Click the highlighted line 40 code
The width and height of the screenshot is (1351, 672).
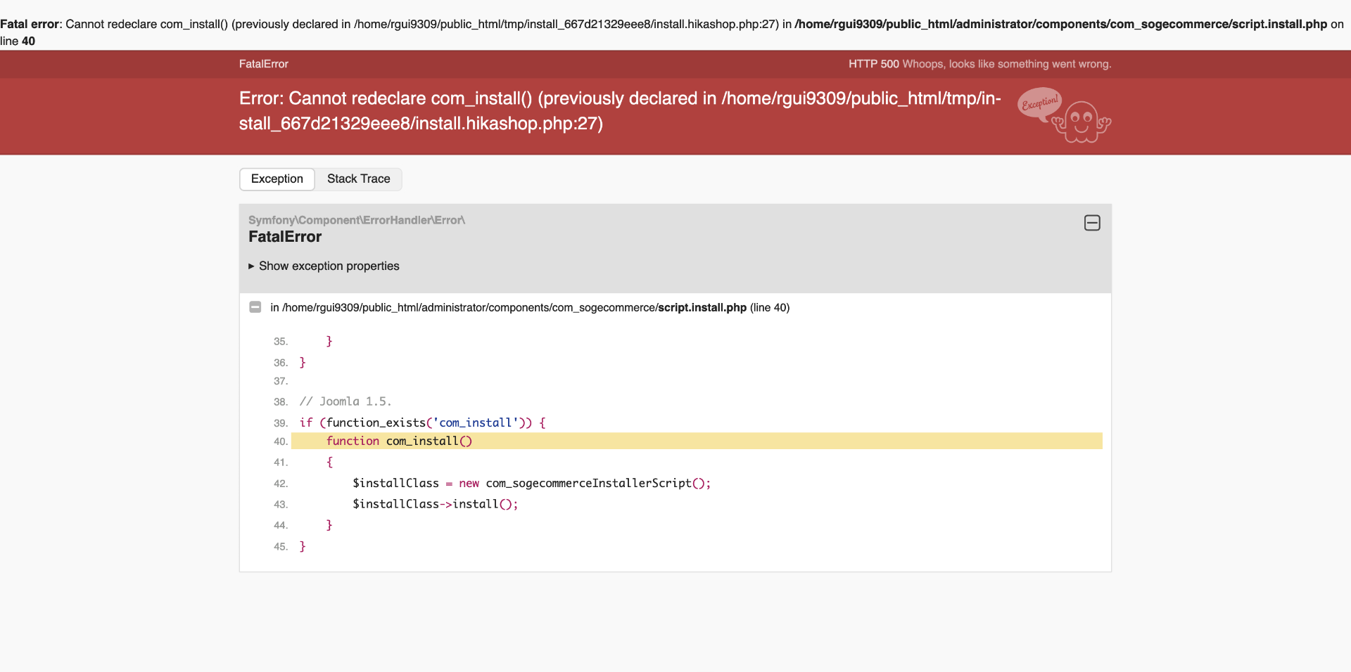pyautogui.click(x=399, y=441)
